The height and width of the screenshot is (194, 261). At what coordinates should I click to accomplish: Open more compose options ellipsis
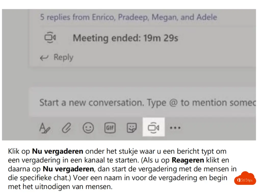click(175, 128)
